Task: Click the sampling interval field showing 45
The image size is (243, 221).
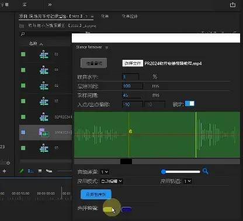Action: (x=131, y=95)
